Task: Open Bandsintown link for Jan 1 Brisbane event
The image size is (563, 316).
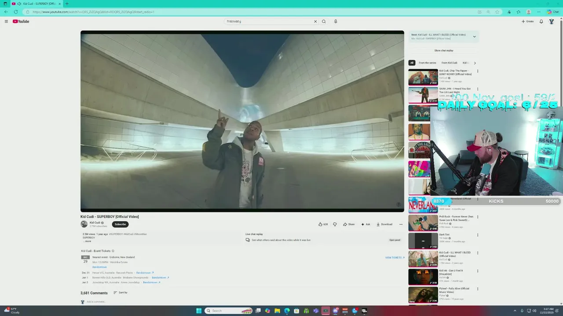Action: [160, 277]
